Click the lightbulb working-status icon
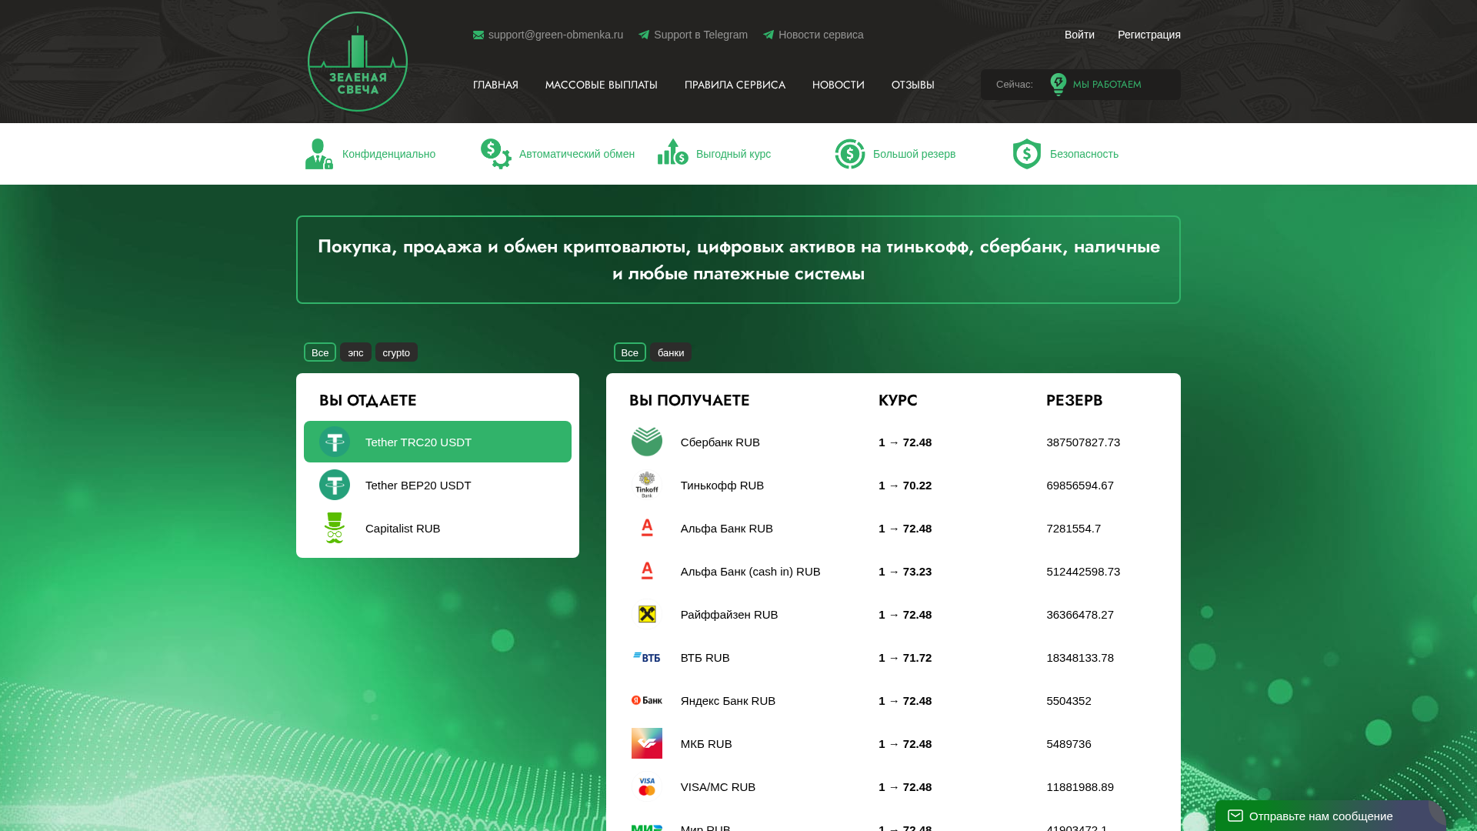The height and width of the screenshot is (831, 1477). (1059, 85)
